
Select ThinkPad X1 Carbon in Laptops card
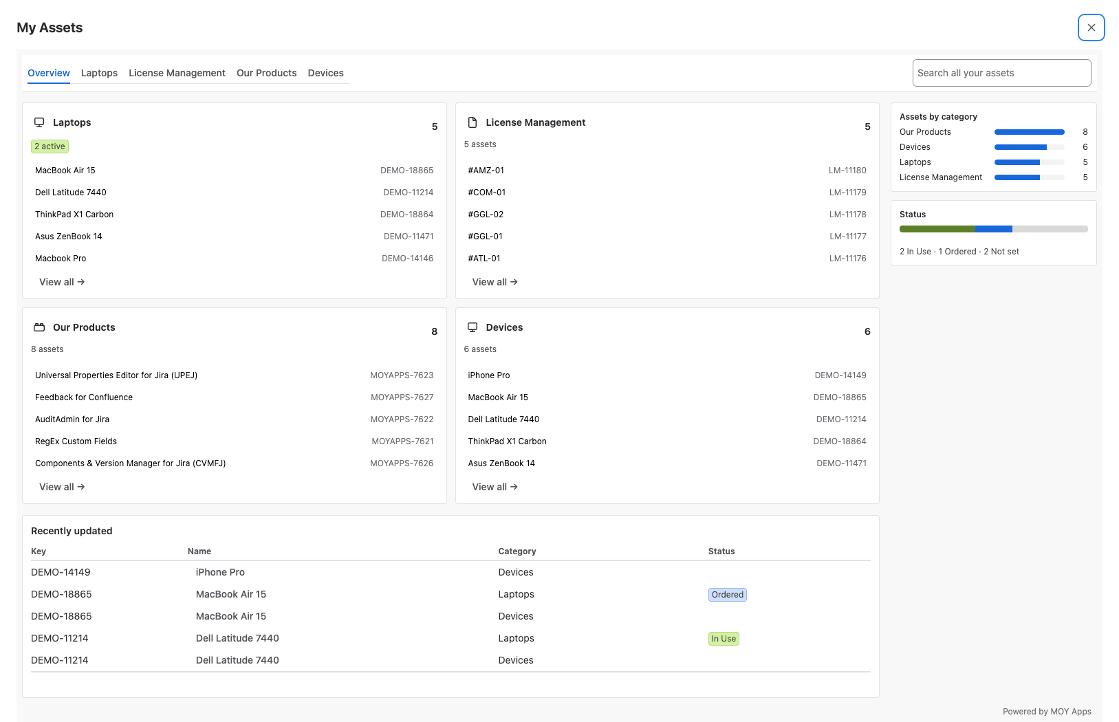235,215
